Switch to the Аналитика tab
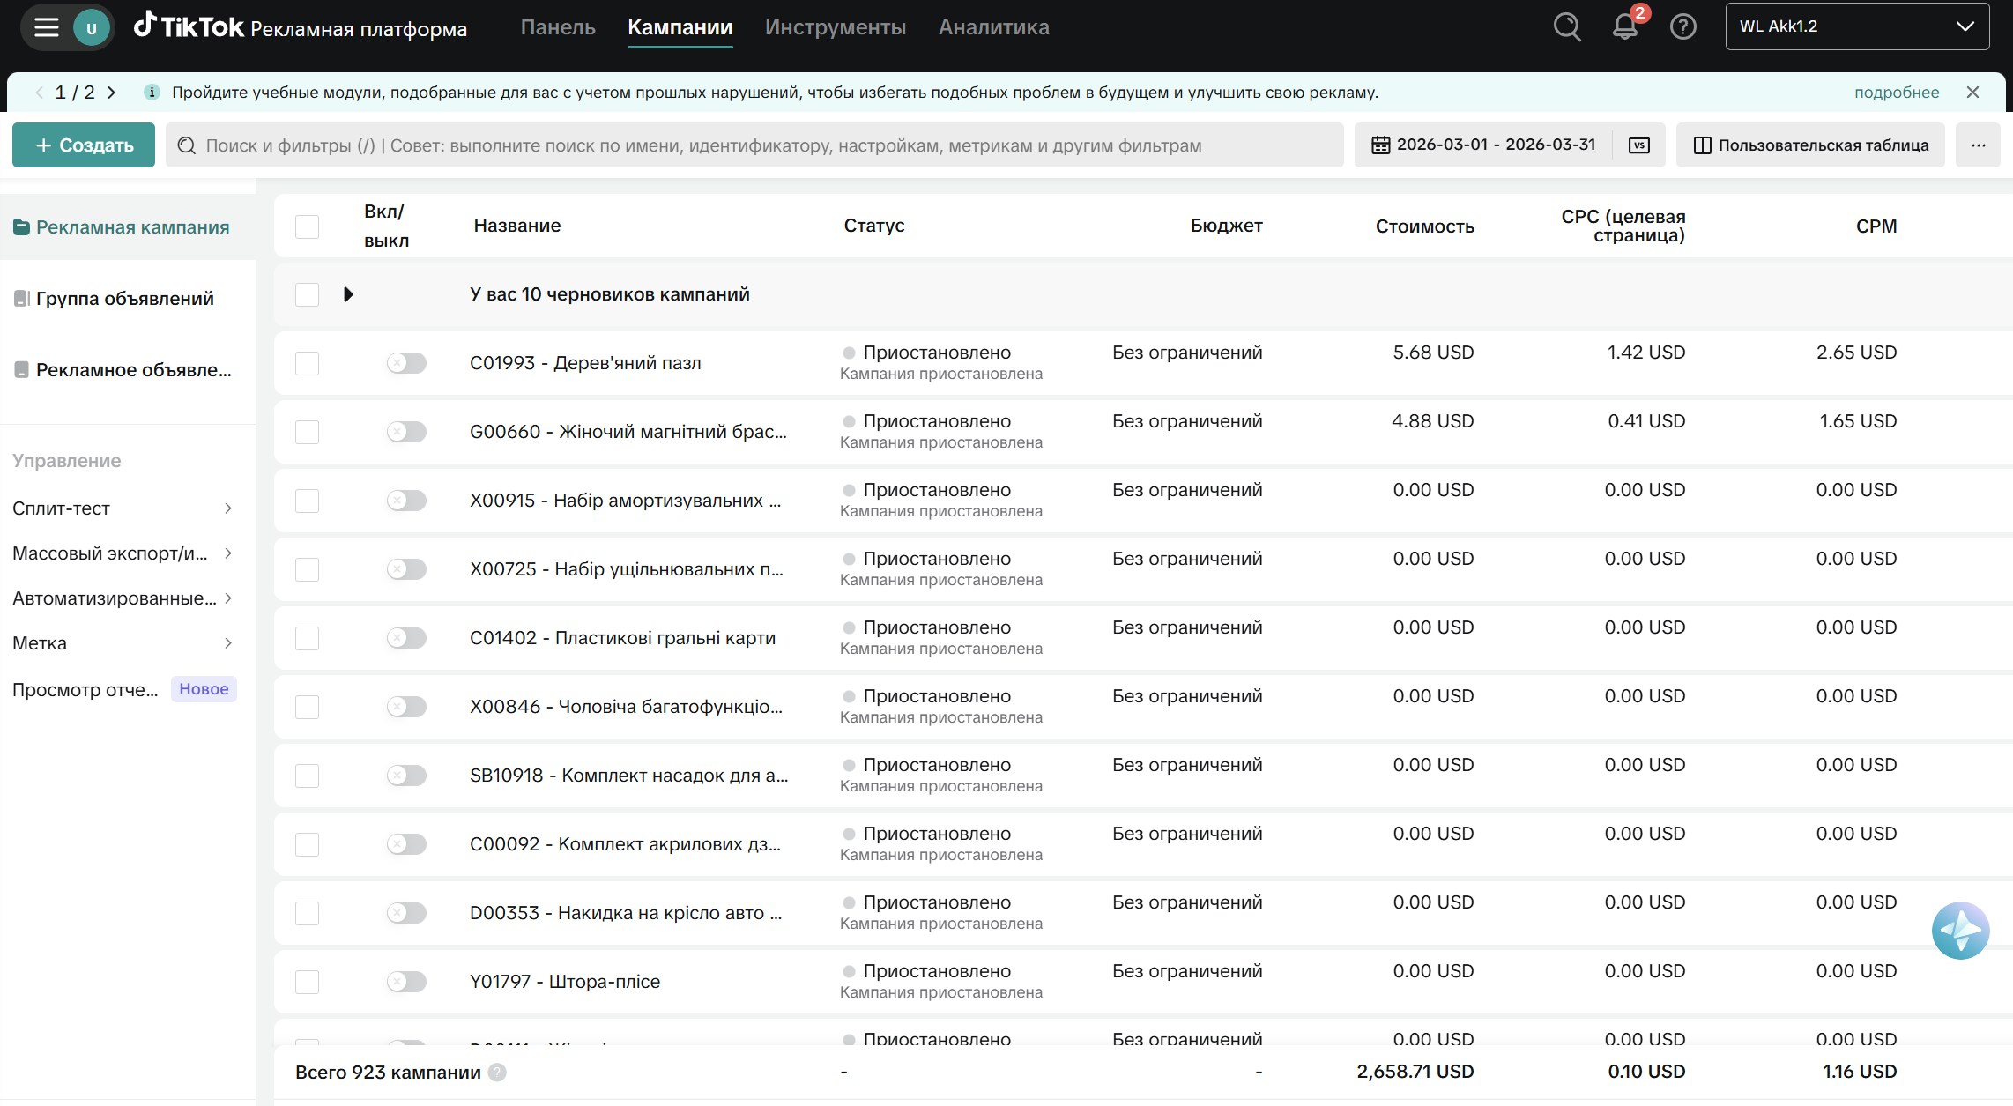The image size is (2013, 1106). point(993,27)
